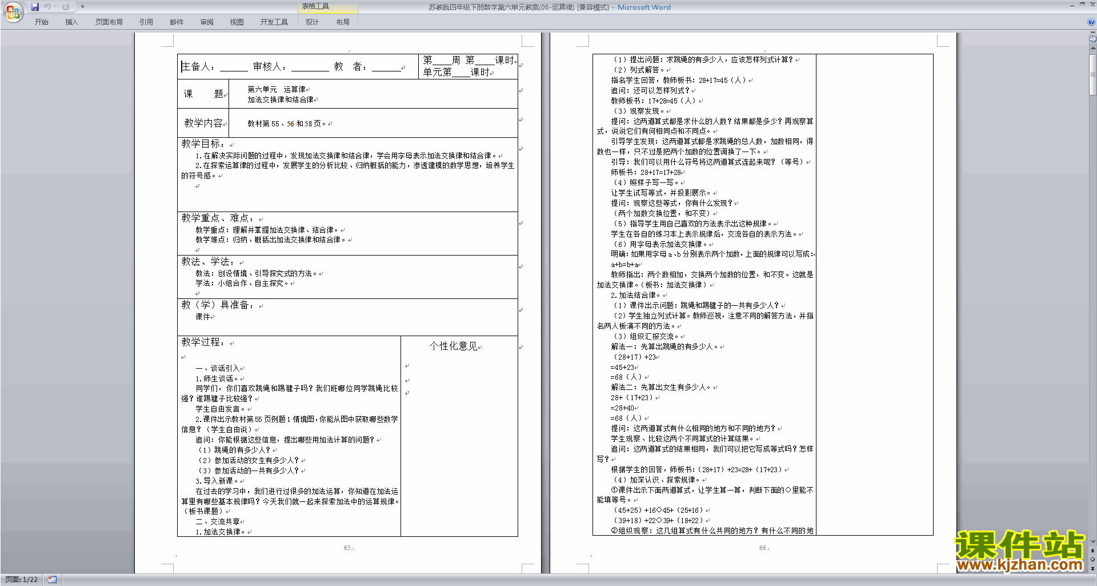
Task: Switch to the 引用 tab
Action: point(146,22)
